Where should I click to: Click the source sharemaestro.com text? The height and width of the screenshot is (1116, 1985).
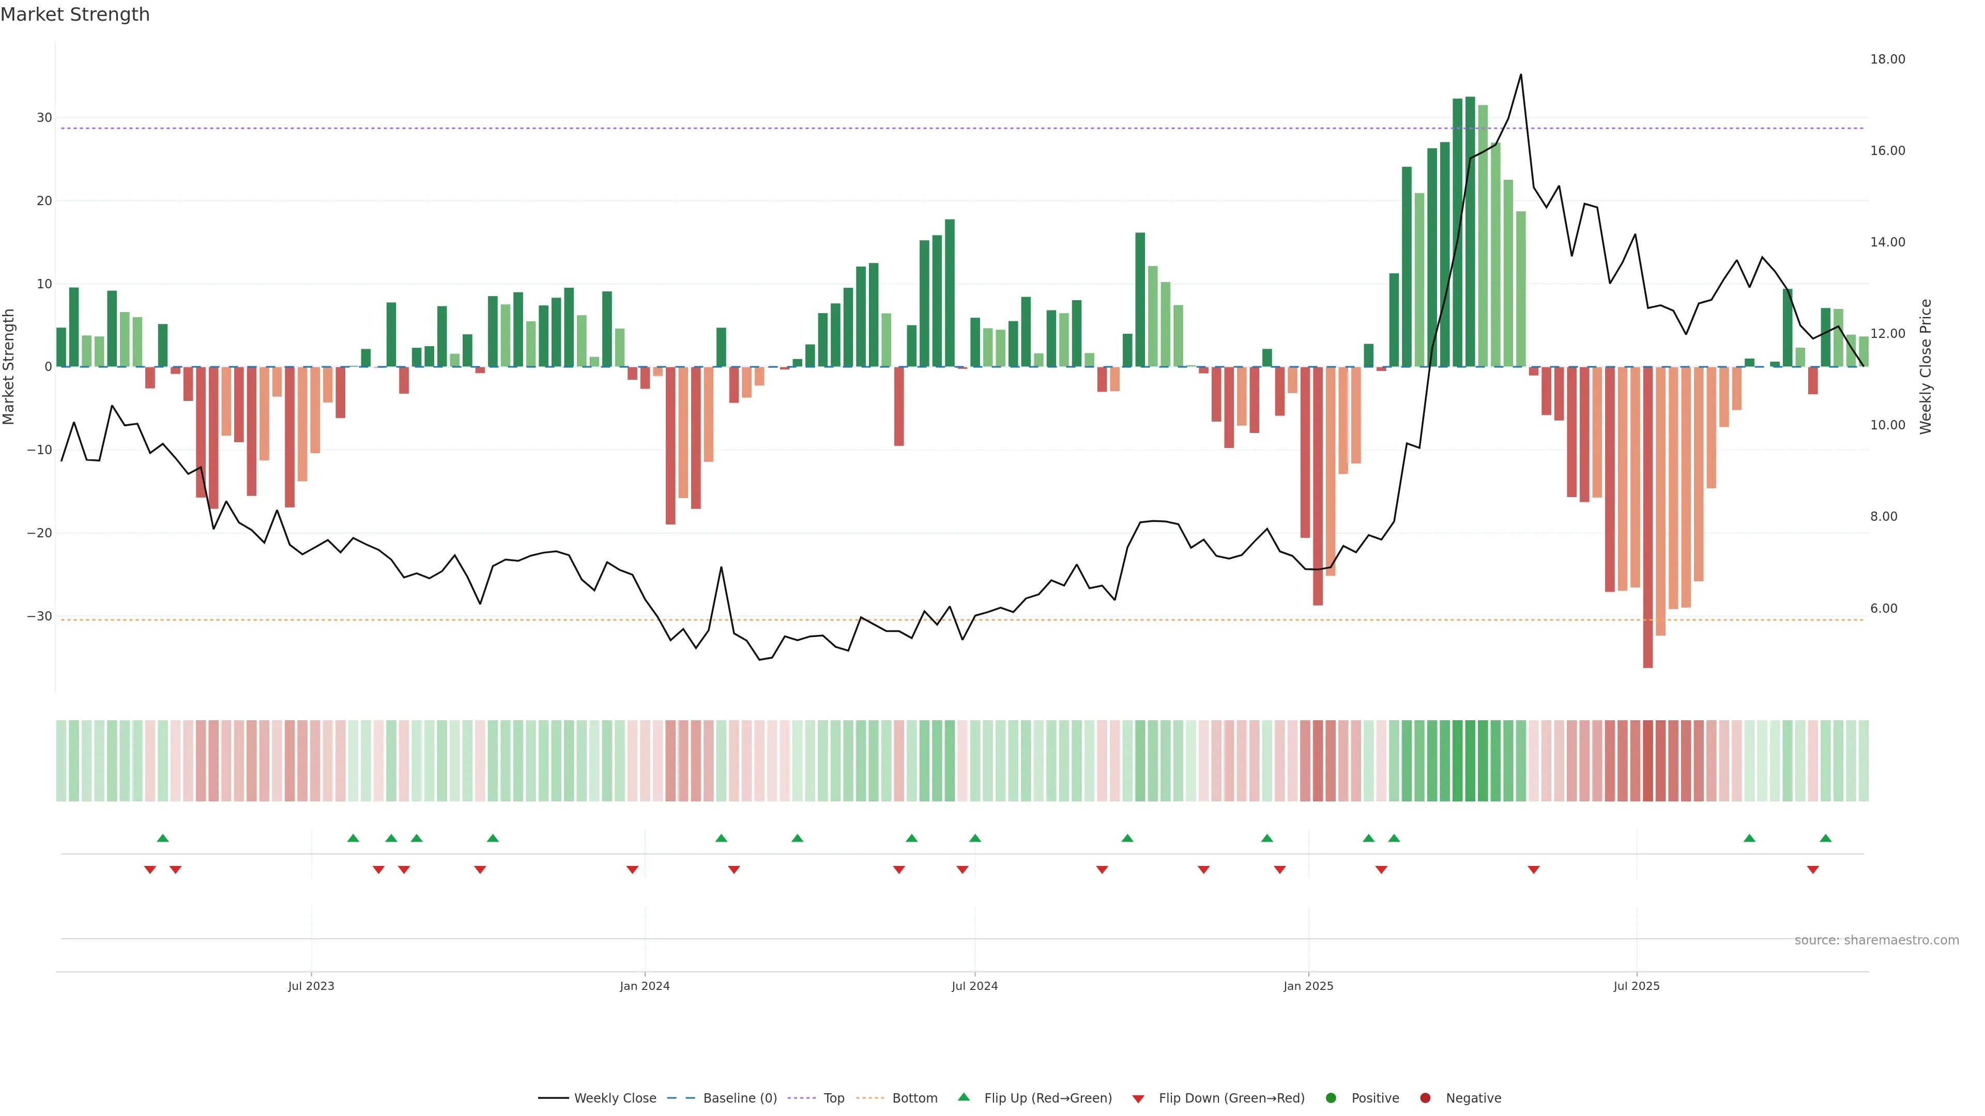1876,940
